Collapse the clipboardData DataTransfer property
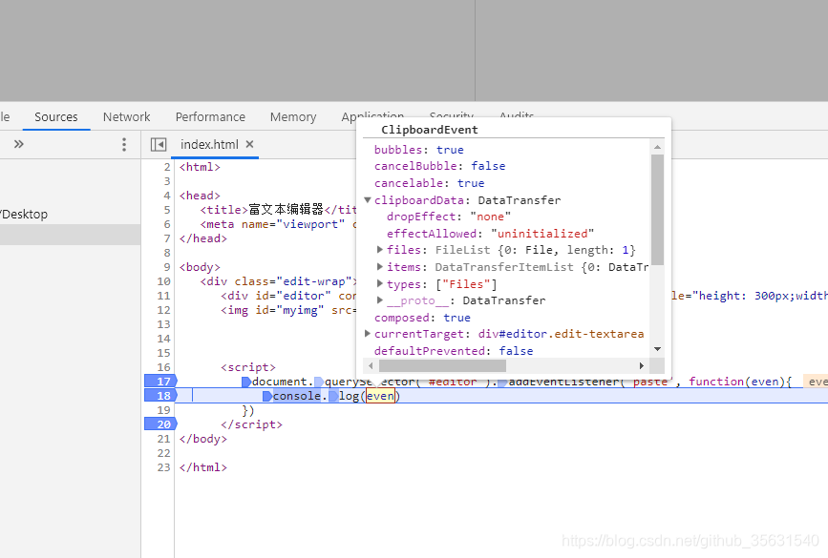The height and width of the screenshot is (558, 828). tap(368, 199)
